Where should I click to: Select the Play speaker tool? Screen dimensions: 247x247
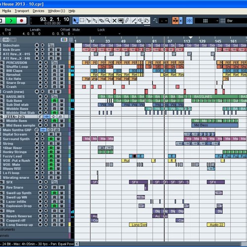click(140, 21)
